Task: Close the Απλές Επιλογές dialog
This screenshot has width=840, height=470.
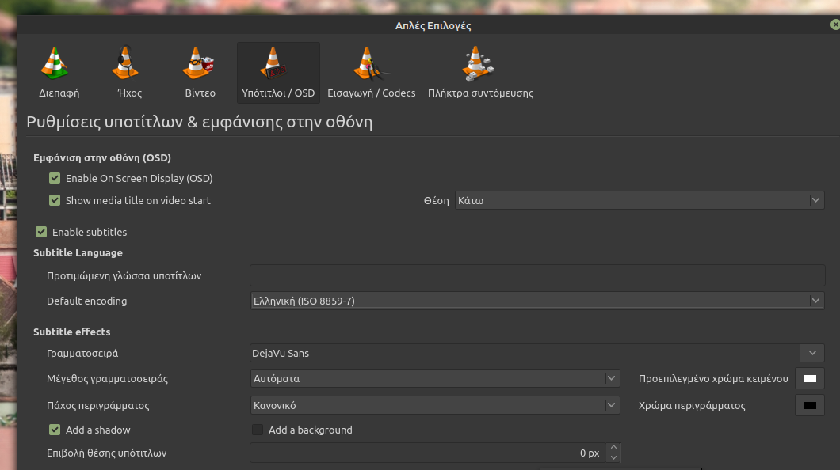Action: click(834, 25)
